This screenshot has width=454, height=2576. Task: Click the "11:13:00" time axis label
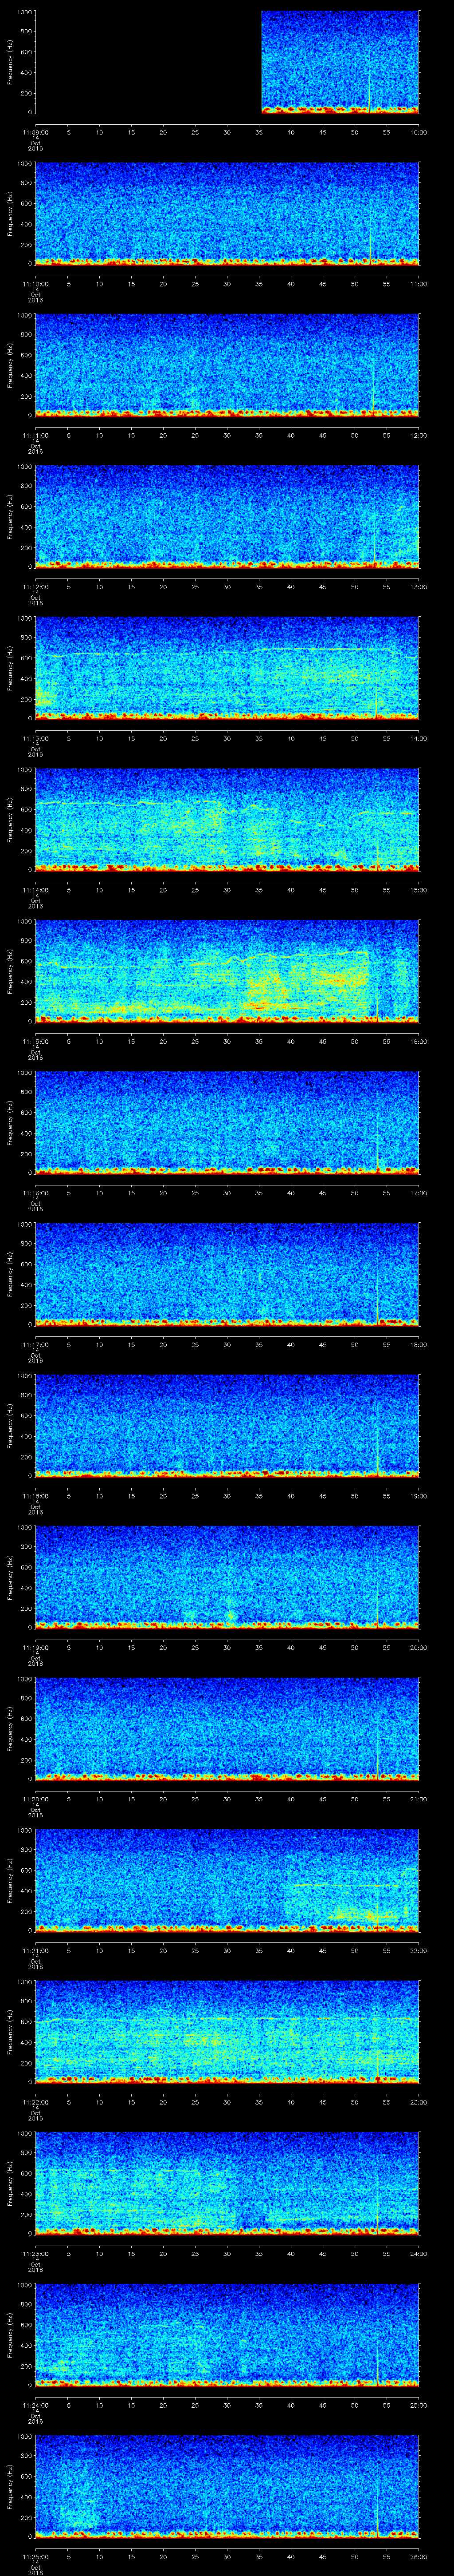pyautogui.click(x=35, y=738)
